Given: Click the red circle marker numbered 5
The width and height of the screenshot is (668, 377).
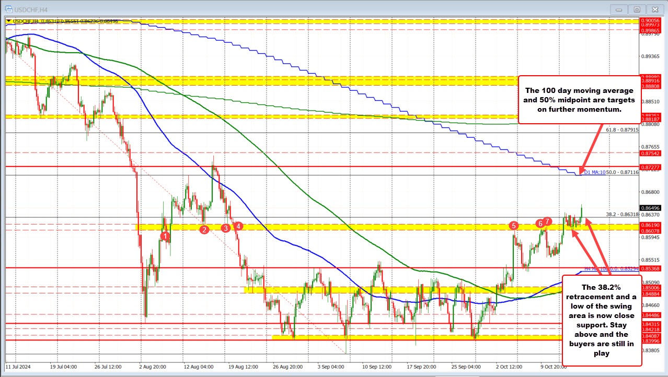Looking at the screenshot, I should 514,226.
